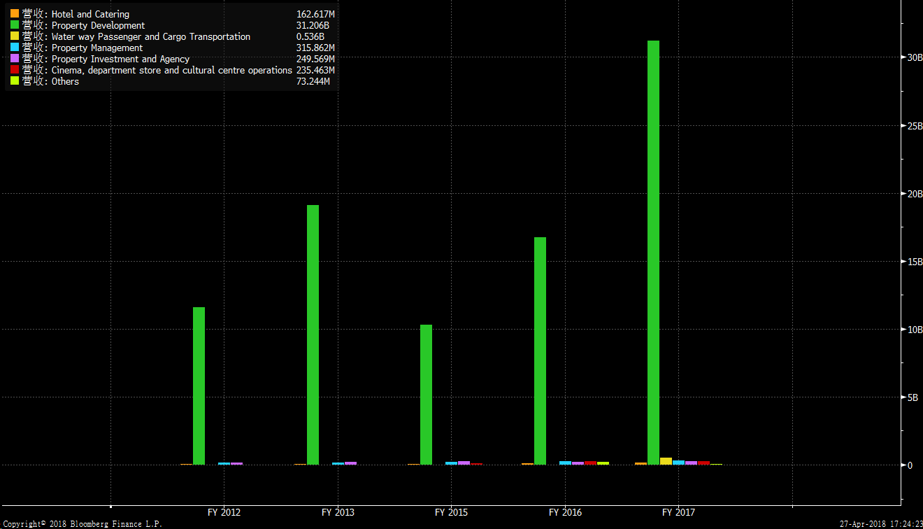Click the FY 2016 blue Property Management bar
This screenshot has height=529, width=923.
[x=565, y=463]
